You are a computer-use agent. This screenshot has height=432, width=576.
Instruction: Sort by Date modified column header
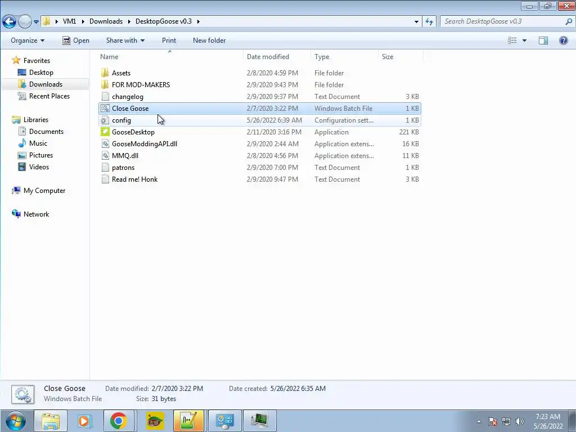268,57
